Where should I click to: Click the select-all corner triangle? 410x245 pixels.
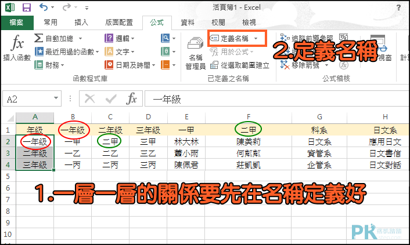pyautogui.click(x=10, y=118)
